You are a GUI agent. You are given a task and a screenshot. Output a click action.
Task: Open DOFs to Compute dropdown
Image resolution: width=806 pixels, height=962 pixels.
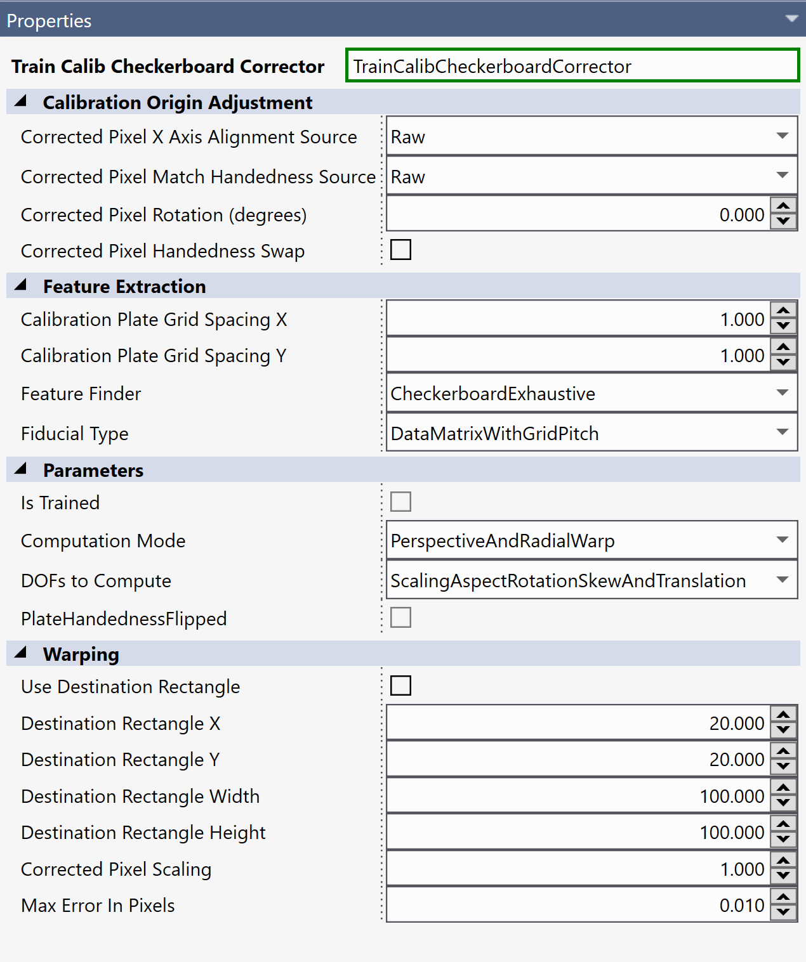[782, 580]
